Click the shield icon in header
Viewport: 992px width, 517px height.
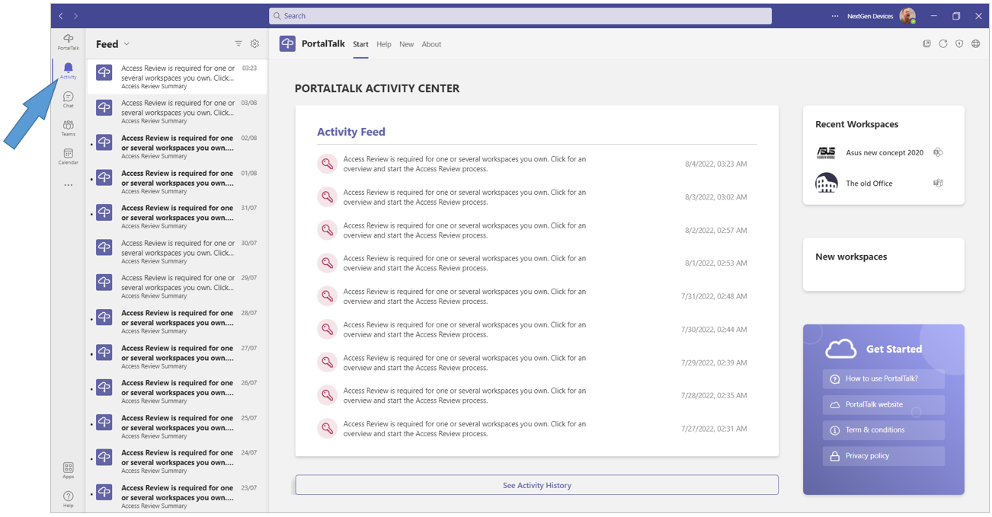tap(959, 44)
